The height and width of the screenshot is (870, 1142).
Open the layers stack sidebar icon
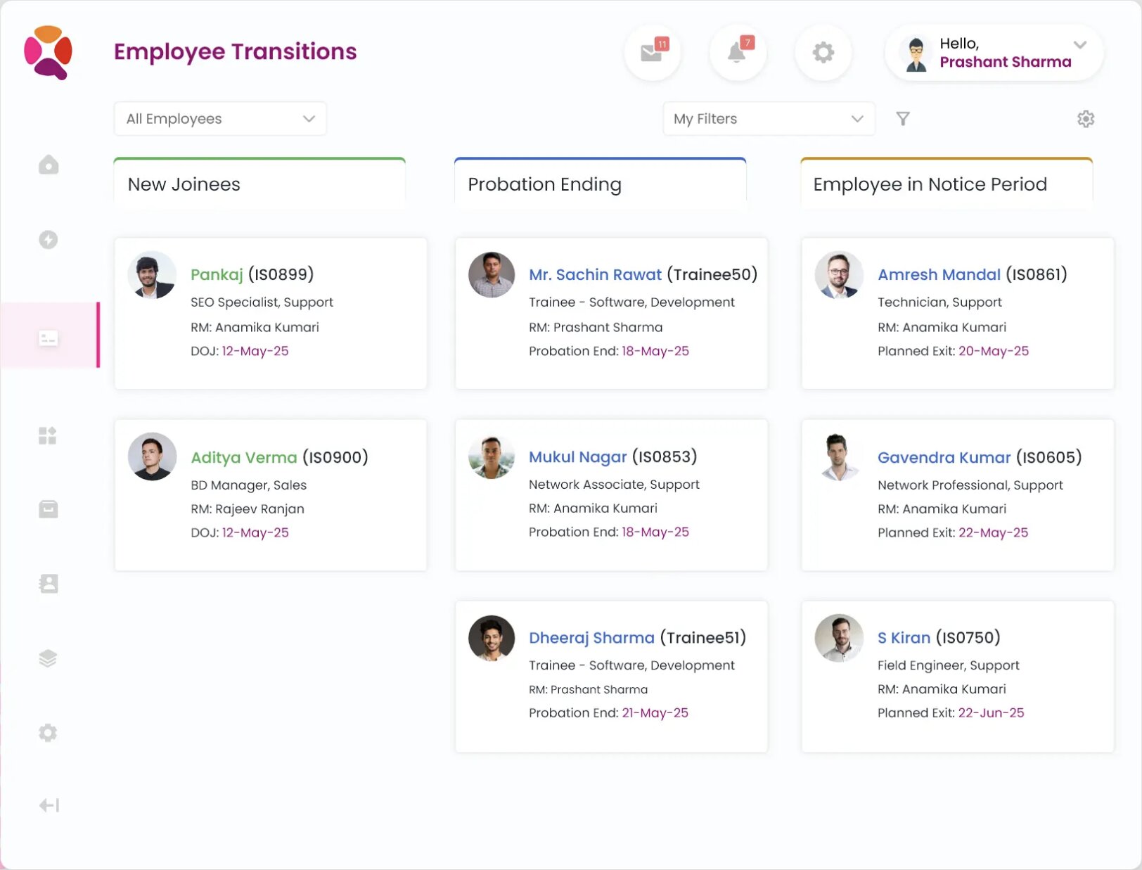point(48,658)
